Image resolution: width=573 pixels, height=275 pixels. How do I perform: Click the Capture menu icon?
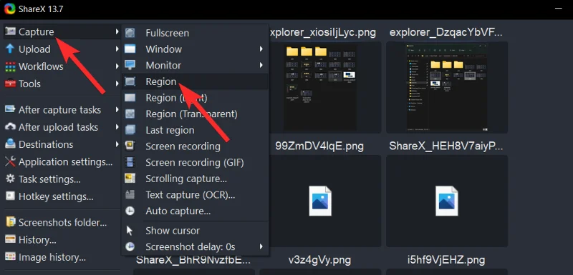coord(10,31)
